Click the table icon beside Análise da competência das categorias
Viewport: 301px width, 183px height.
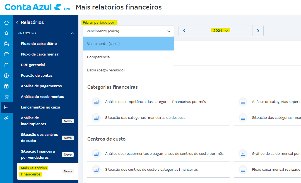pyautogui.click(x=96, y=102)
